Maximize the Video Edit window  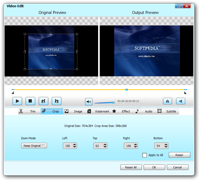tap(179, 6)
